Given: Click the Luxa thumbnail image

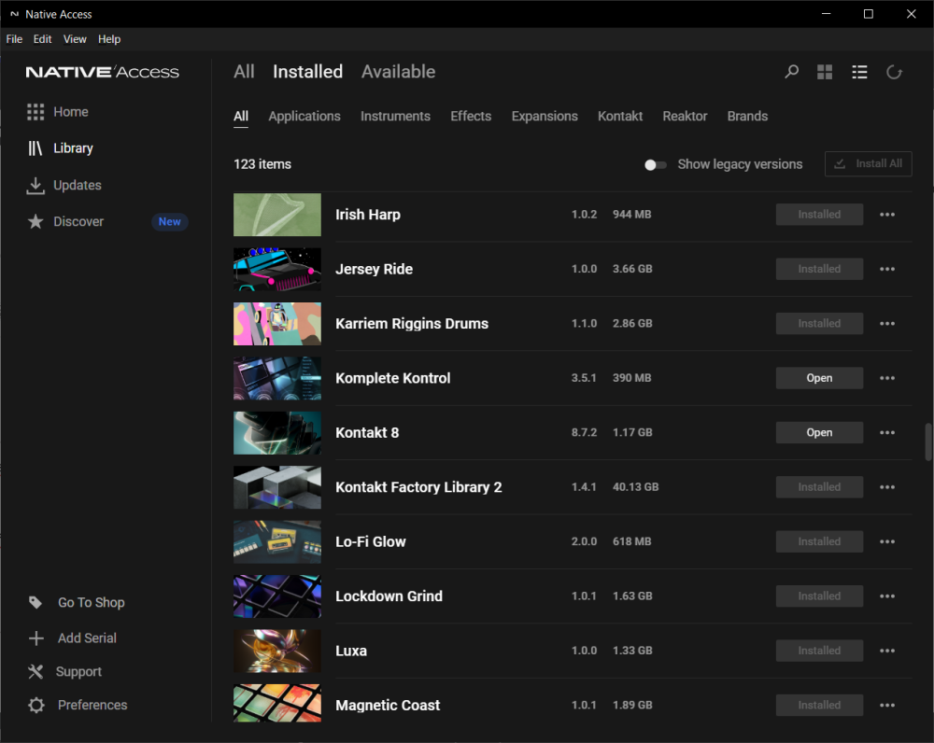Looking at the screenshot, I should [x=277, y=651].
